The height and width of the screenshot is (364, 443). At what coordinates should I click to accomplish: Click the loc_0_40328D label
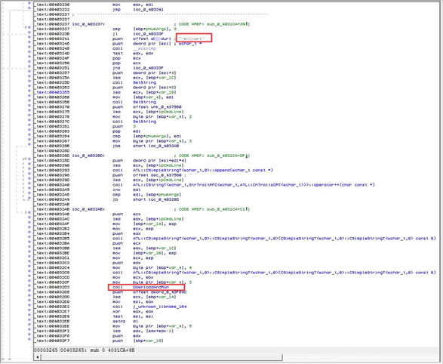coord(88,156)
